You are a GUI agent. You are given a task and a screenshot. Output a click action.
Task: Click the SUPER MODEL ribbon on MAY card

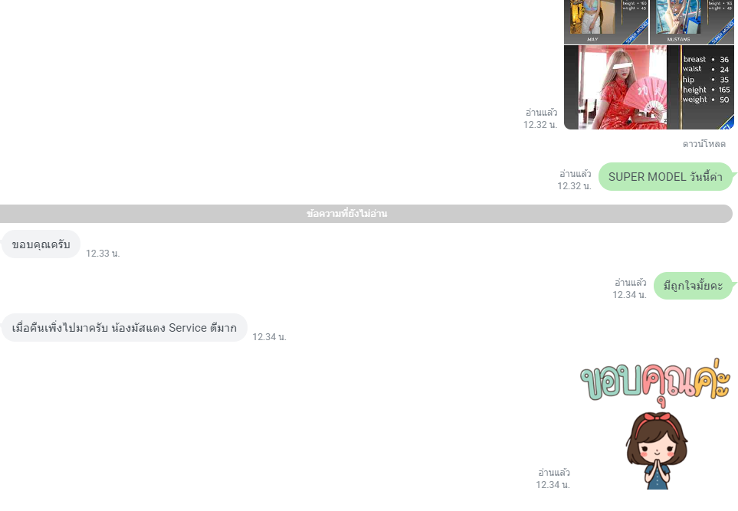point(636,32)
